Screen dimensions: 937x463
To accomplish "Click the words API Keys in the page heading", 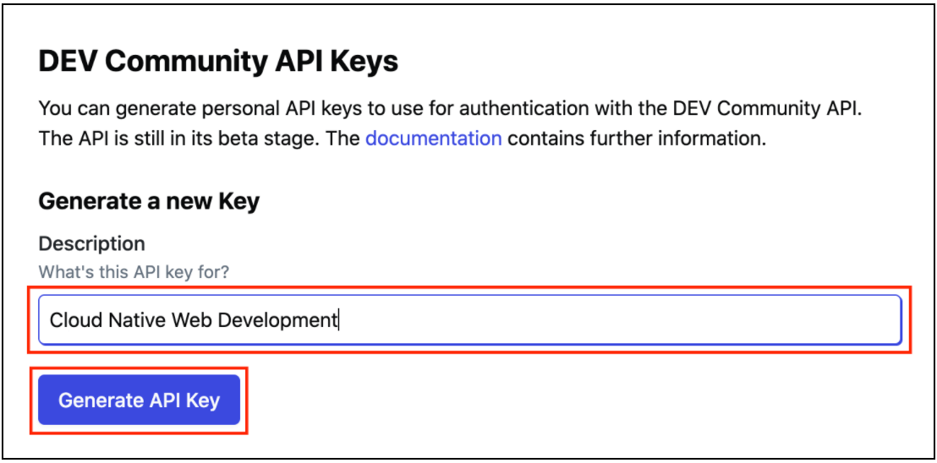I will pyautogui.click(x=336, y=62).
